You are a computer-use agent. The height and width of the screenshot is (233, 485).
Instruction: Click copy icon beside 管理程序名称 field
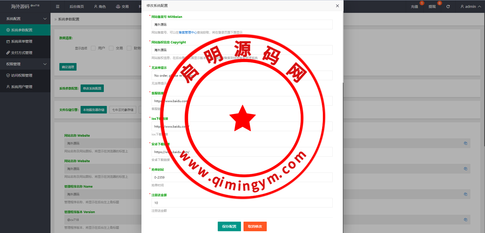[x=465, y=194]
